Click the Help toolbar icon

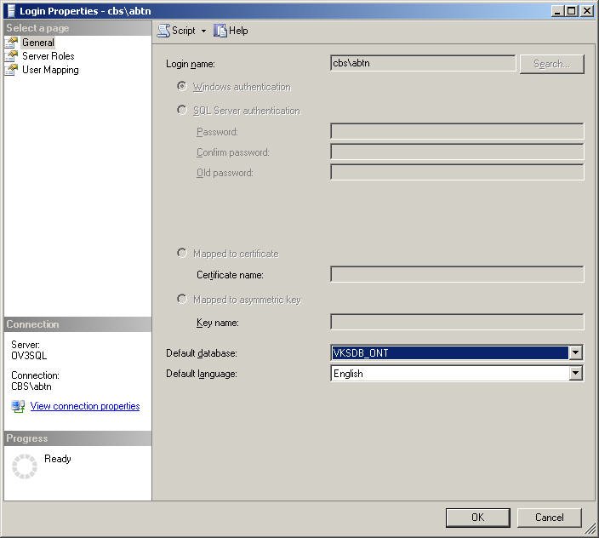(x=220, y=31)
